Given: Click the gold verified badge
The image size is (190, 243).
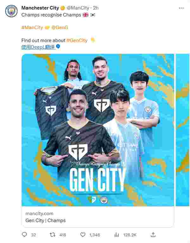Looking at the screenshot, I should tap(63, 8).
